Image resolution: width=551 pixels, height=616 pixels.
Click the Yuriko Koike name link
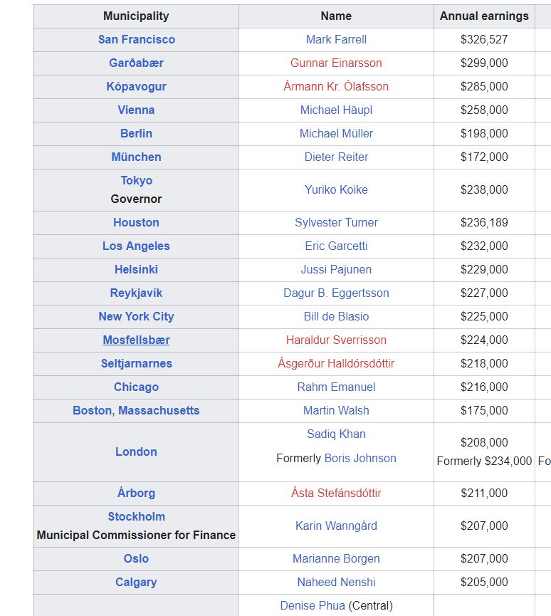(x=336, y=189)
